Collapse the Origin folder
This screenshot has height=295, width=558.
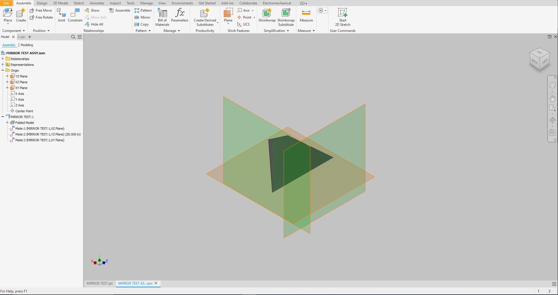pyautogui.click(x=3, y=70)
